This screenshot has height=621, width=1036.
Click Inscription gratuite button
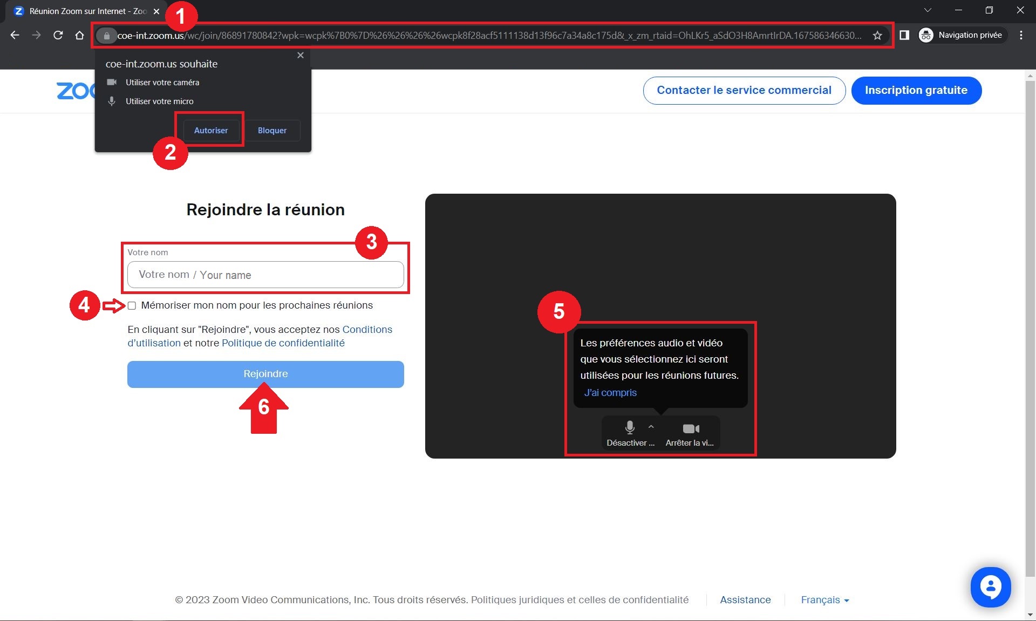click(x=916, y=90)
